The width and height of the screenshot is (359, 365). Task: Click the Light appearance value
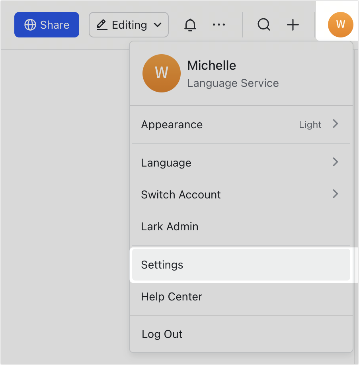310,125
